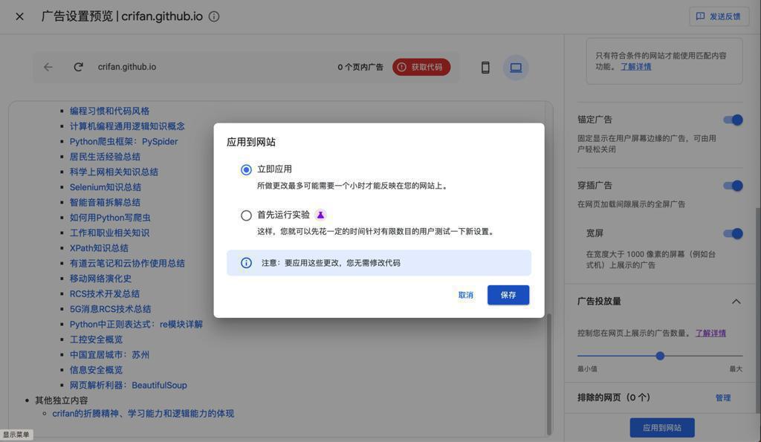Screen dimensions: 761x442
Task: Toggle the 宽屏 switch
Action: coord(734,234)
